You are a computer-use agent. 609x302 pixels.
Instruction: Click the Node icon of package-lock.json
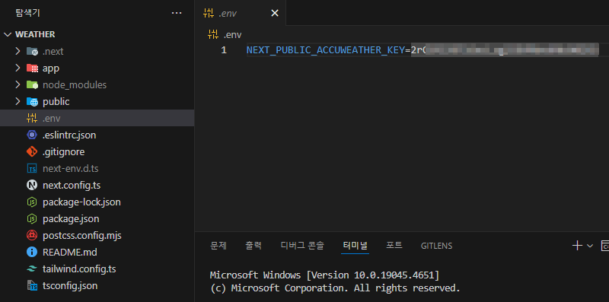click(32, 202)
